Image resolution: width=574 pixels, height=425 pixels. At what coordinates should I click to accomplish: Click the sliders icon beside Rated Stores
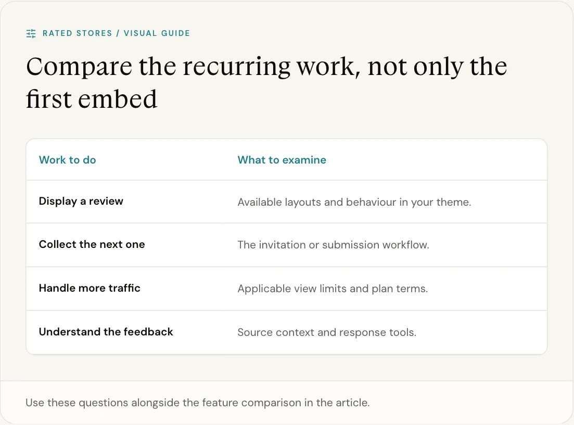31,34
